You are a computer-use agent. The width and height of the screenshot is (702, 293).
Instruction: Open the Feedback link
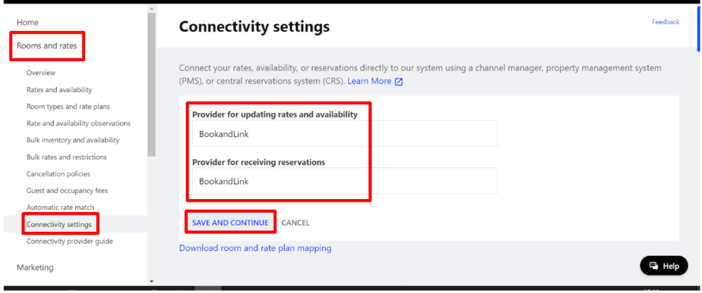point(666,21)
